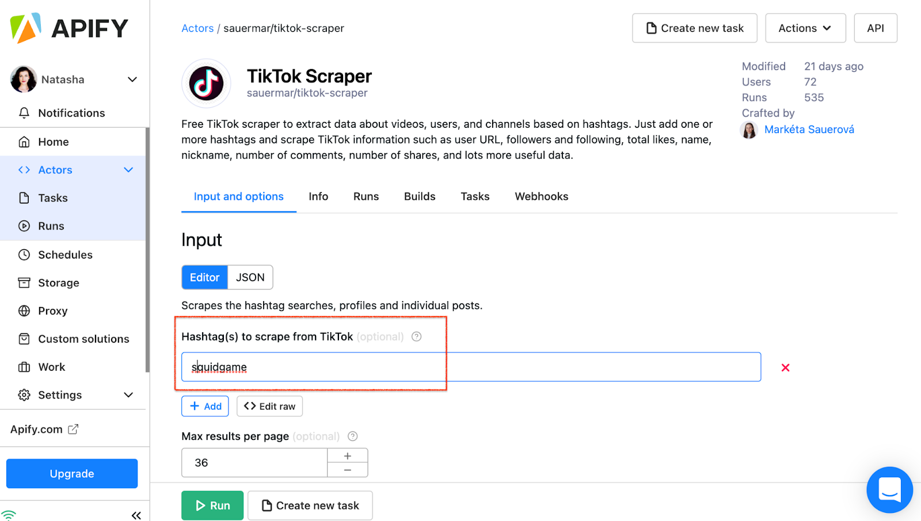
Task: Expand the Natasha account dropdown chevron
Action: (132, 79)
